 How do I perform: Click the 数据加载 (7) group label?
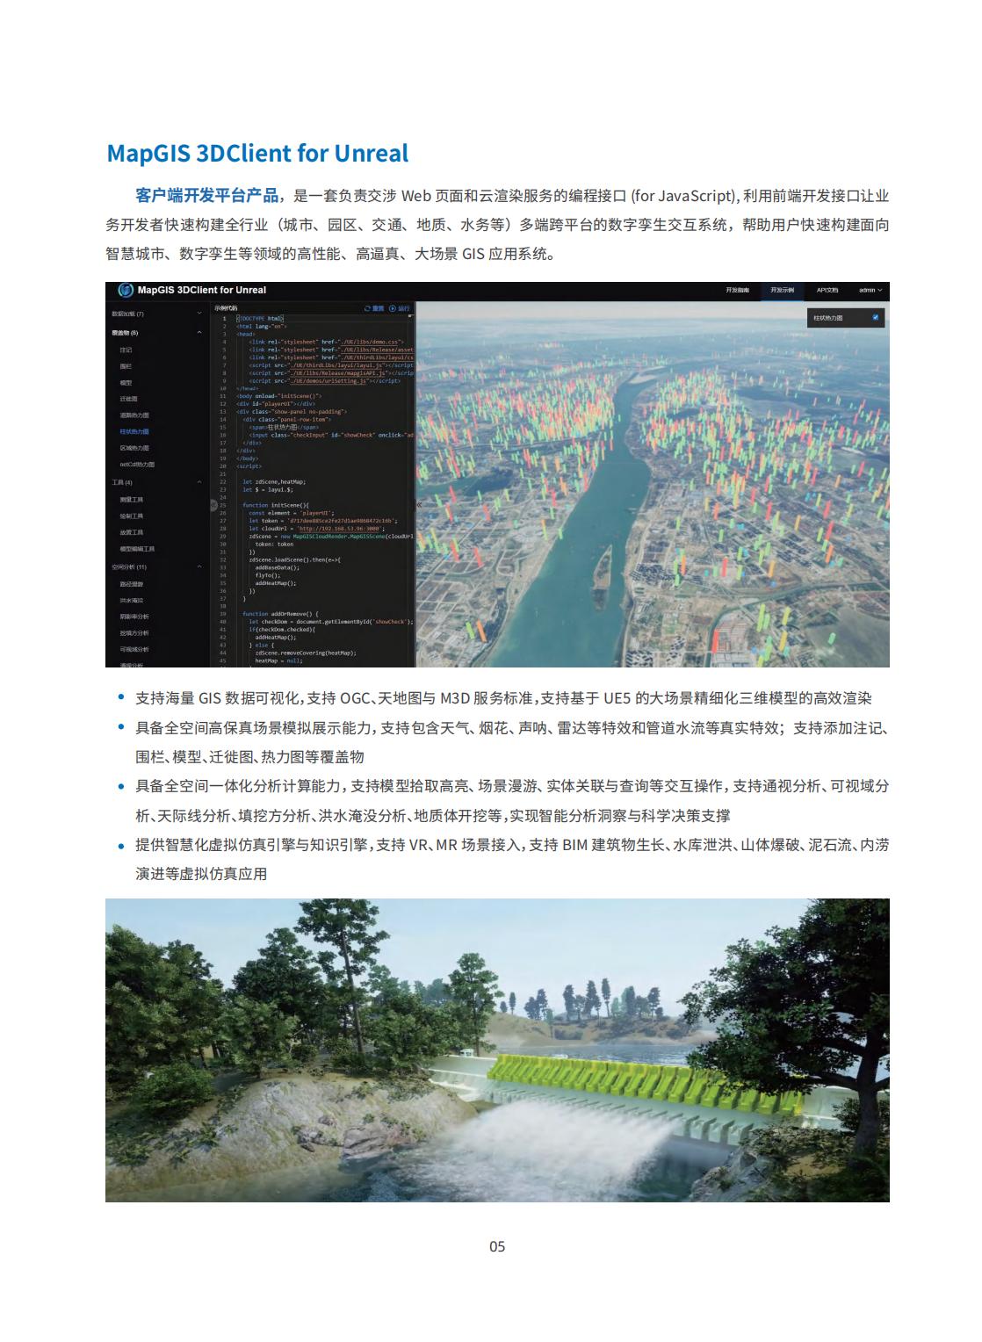(x=128, y=314)
